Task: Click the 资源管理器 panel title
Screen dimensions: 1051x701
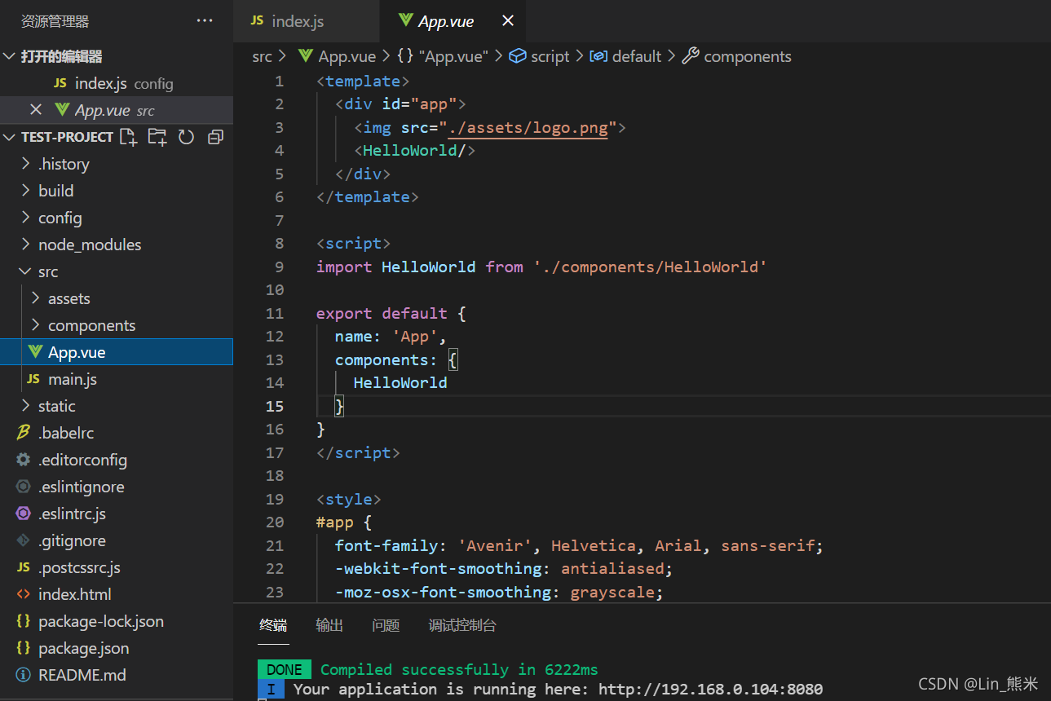Action: [x=55, y=21]
